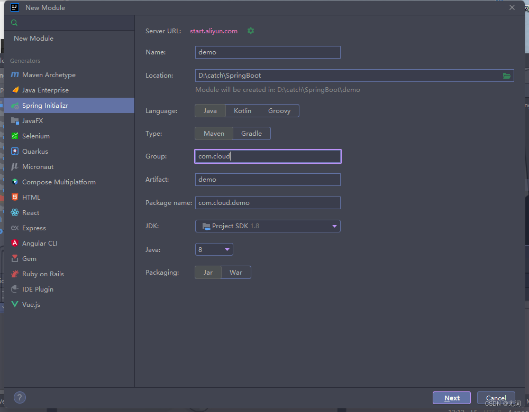The height and width of the screenshot is (412, 529).
Task: Browse location with folder icon
Action: pos(507,76)
